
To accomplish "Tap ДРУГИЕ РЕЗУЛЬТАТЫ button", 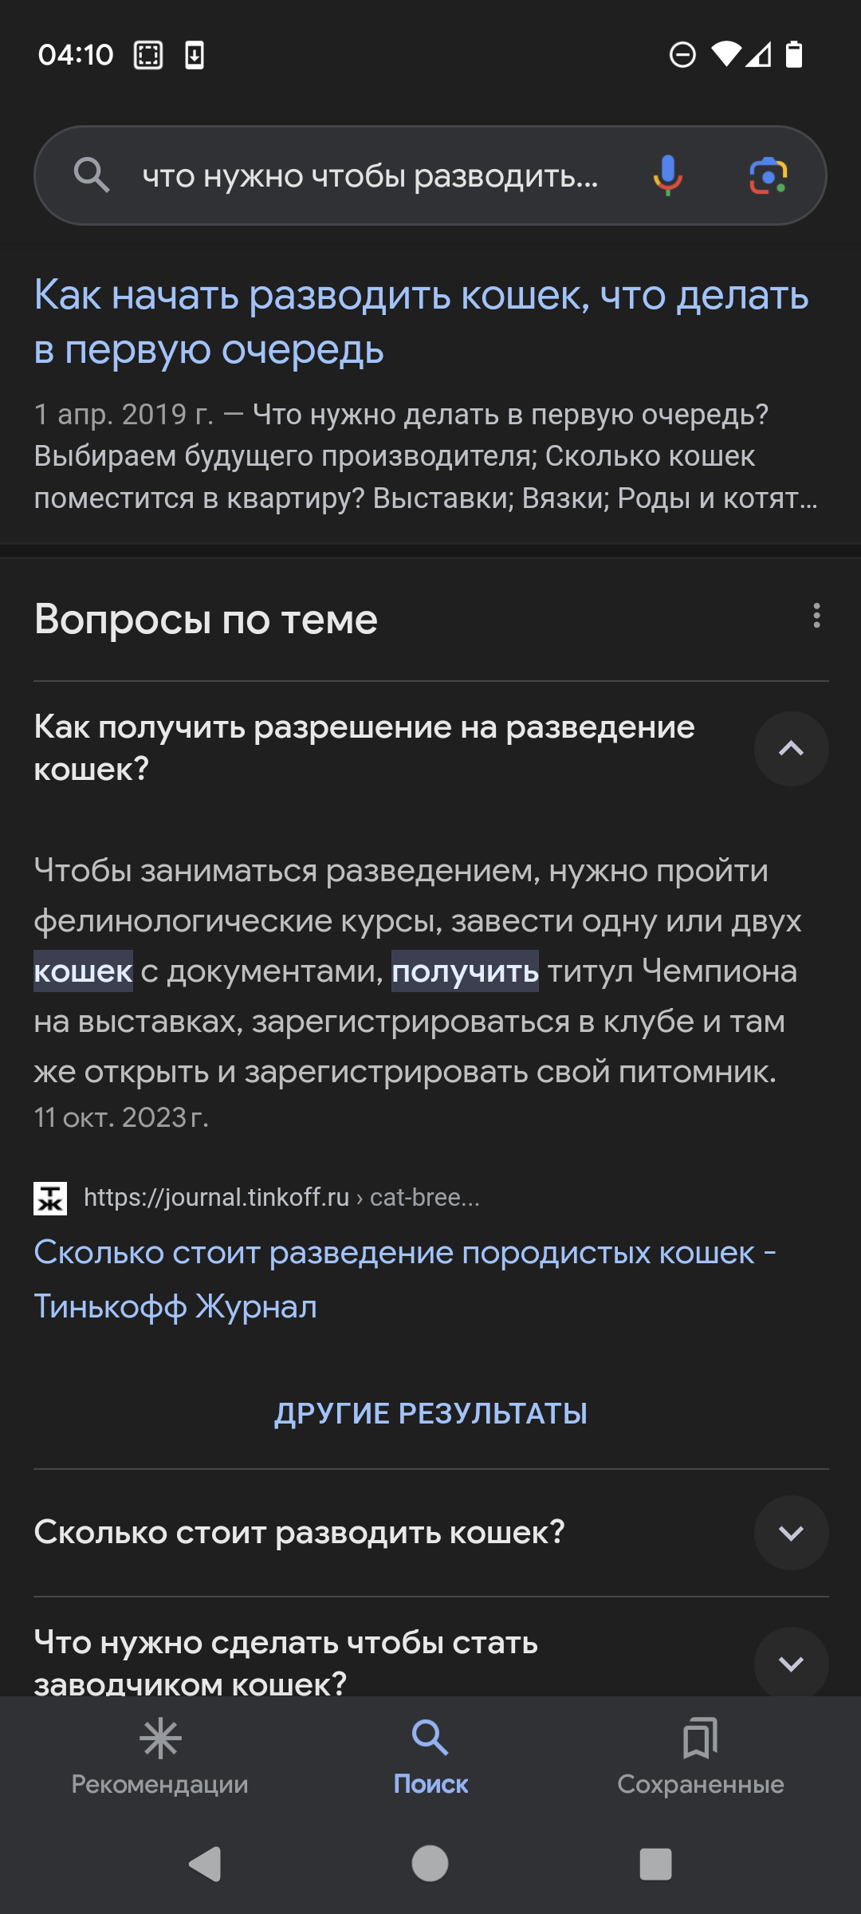I will coord(431,1413).
